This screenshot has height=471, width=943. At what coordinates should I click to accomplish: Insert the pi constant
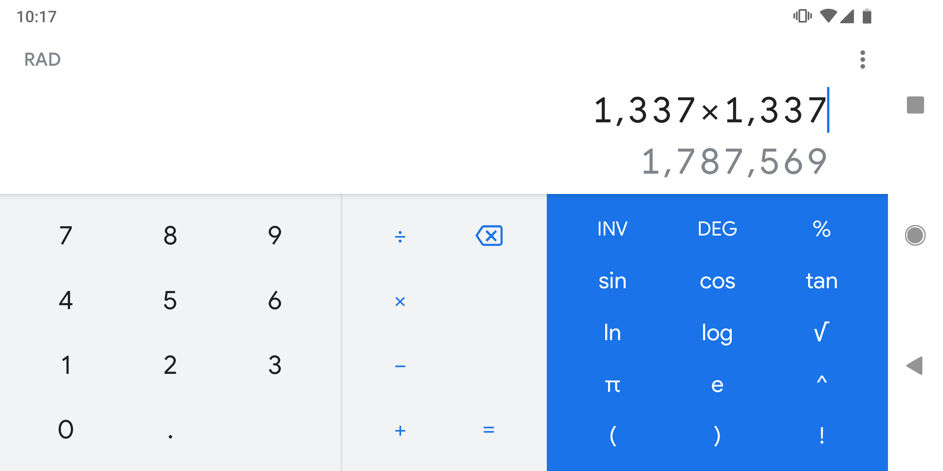[x=612, y=385]
